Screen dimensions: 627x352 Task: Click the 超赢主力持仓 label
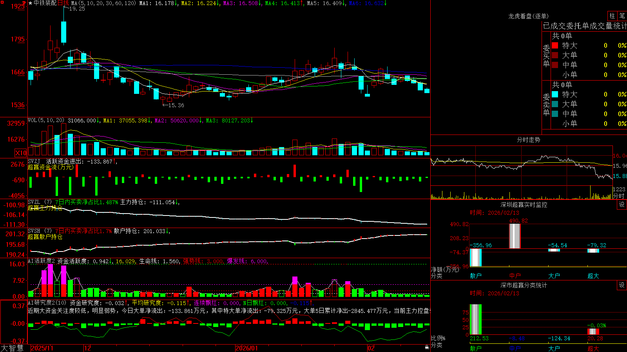(45, 208)
